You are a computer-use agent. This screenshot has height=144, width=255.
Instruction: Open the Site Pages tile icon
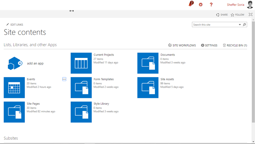tap(14, 112)
